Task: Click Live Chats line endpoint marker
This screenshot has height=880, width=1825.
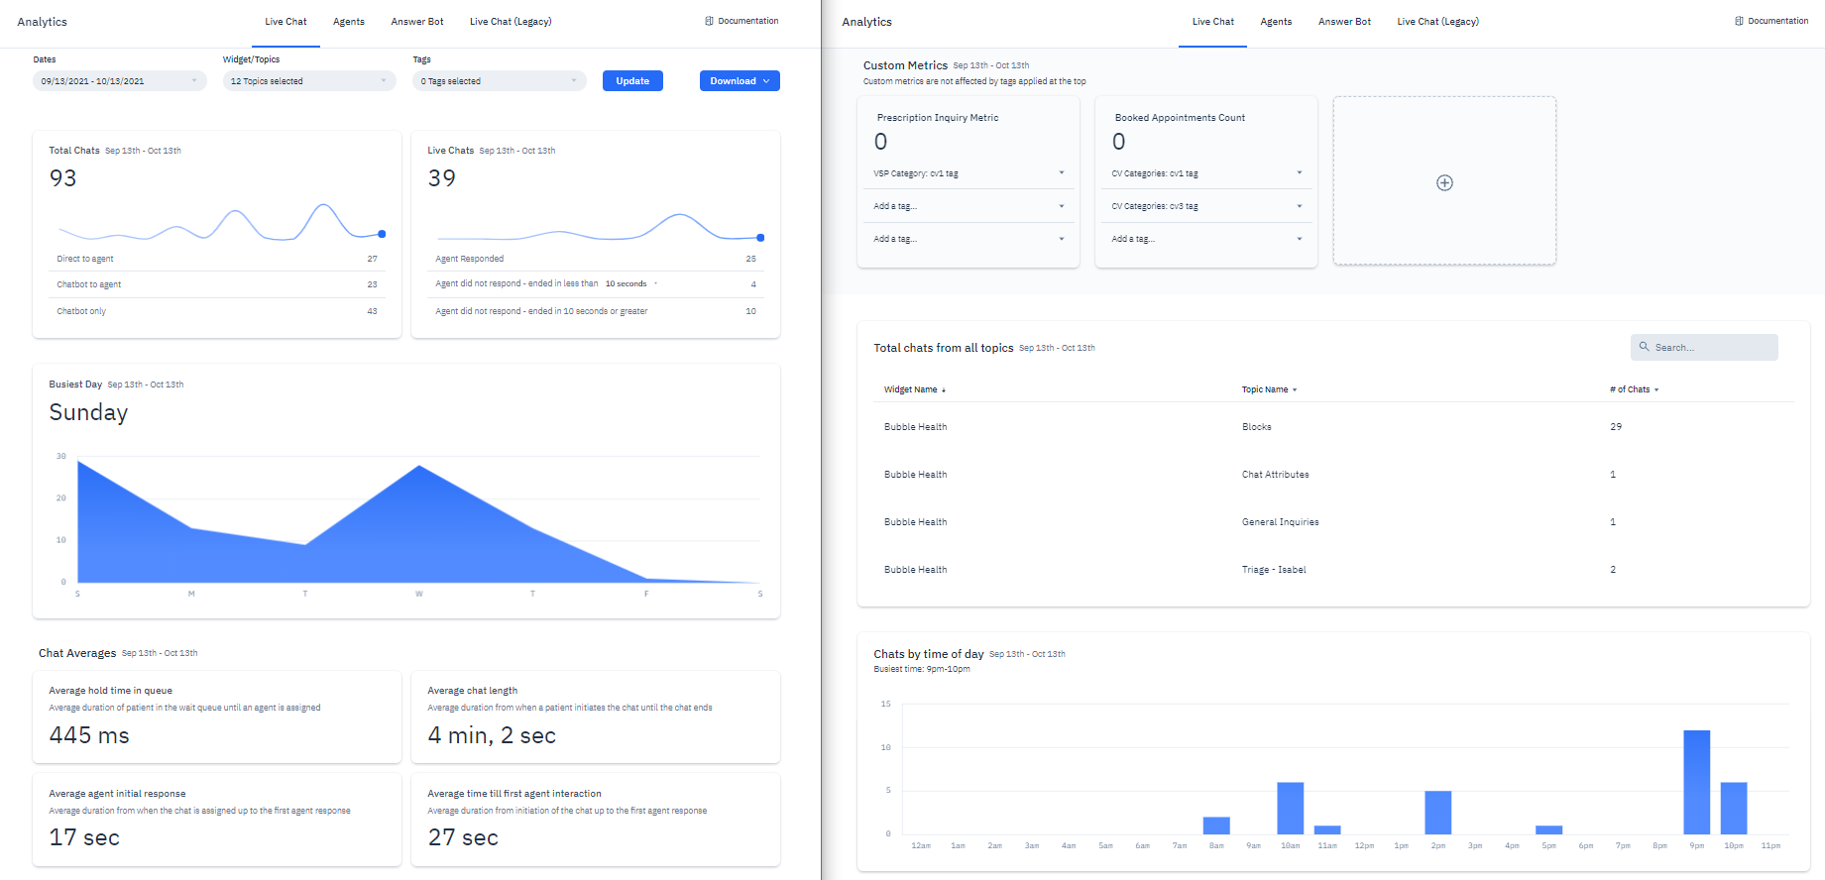Action: coord(760,238)
